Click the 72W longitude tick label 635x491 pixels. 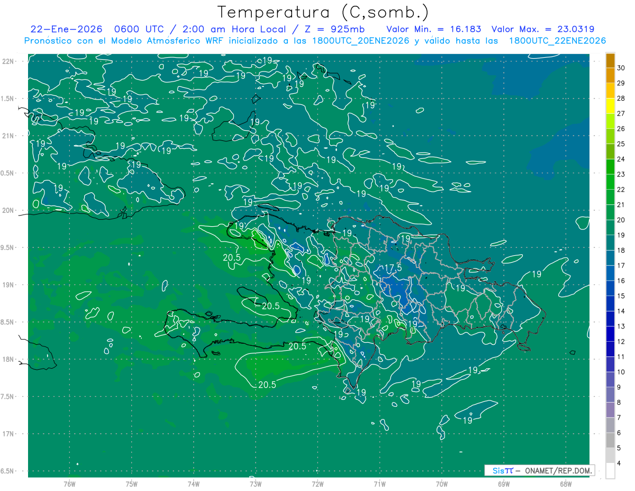317,484
